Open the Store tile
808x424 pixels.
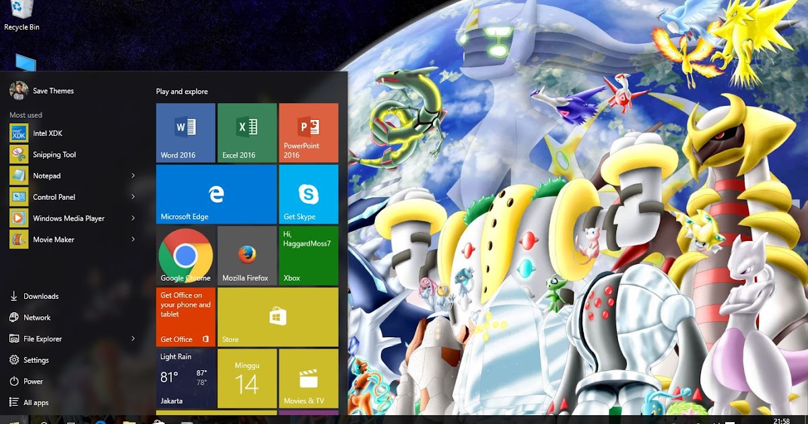point(277,317)
